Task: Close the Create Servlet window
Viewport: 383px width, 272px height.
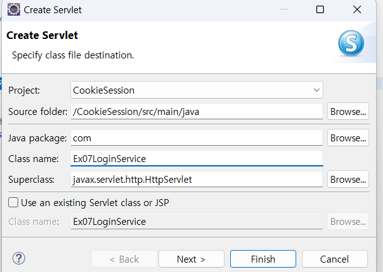Action: pyautogui.click(x=357, y=10)
